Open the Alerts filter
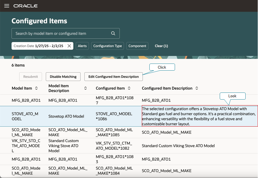This screenshot has height=178, width=258. tap(82, 46)
